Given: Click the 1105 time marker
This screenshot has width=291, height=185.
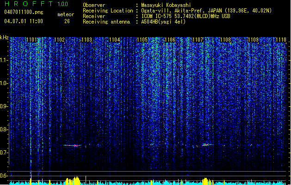Looking at the screenshot, I should 142,40.
